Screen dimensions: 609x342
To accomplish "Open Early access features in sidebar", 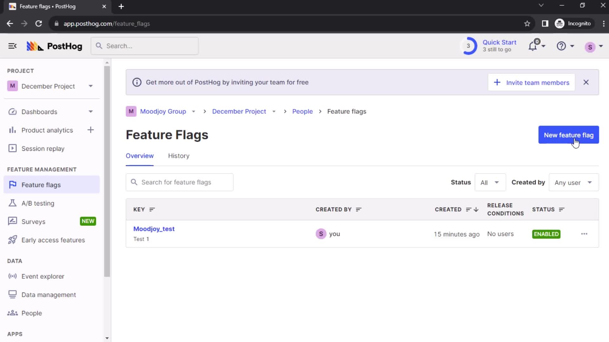I will pyautogui.click(x=53, y=240).
